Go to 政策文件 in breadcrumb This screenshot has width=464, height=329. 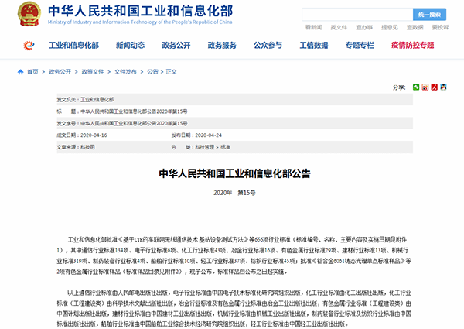(x=93, y=72)
